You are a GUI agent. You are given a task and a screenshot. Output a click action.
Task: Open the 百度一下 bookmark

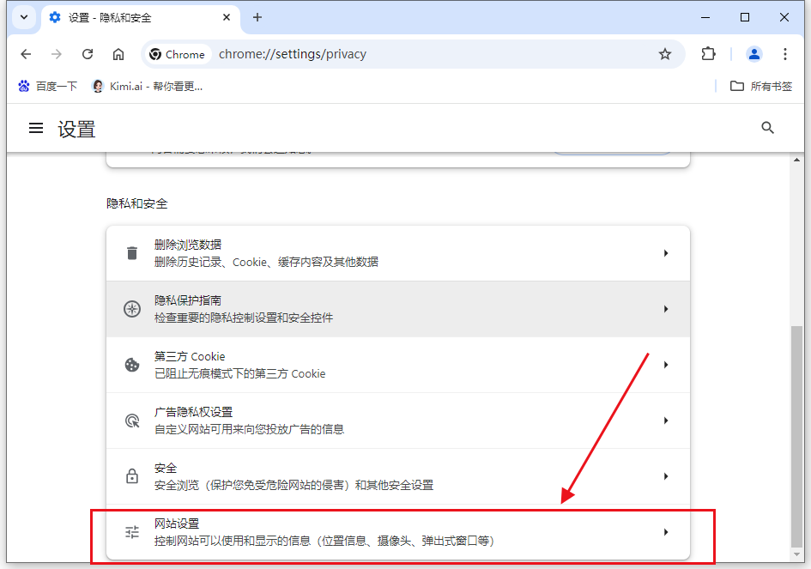click(47, 87)
